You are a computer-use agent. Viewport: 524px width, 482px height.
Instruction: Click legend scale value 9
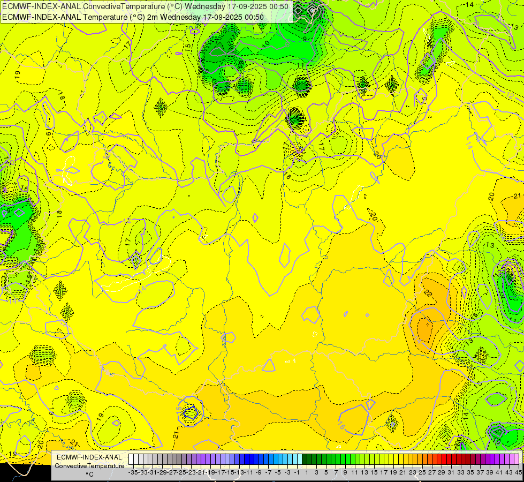(345, 473)
